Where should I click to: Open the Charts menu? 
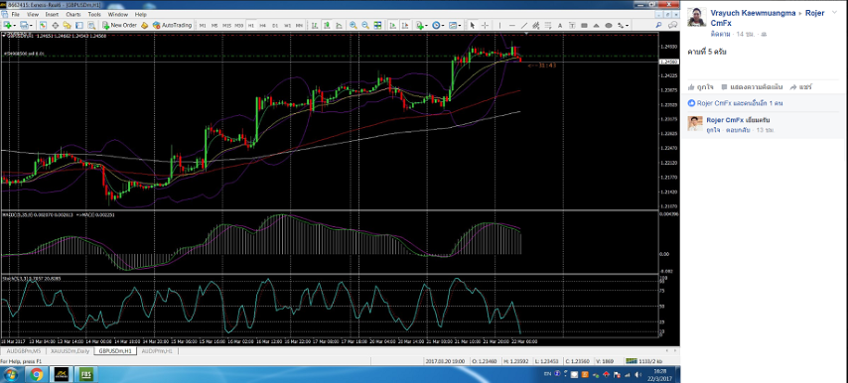pos(73,14)
